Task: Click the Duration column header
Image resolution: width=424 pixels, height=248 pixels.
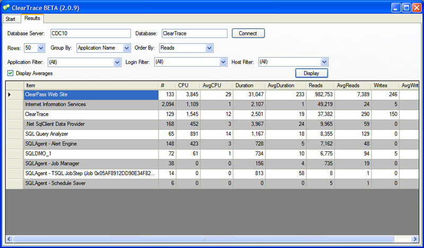Action: [x=249, y=86]
